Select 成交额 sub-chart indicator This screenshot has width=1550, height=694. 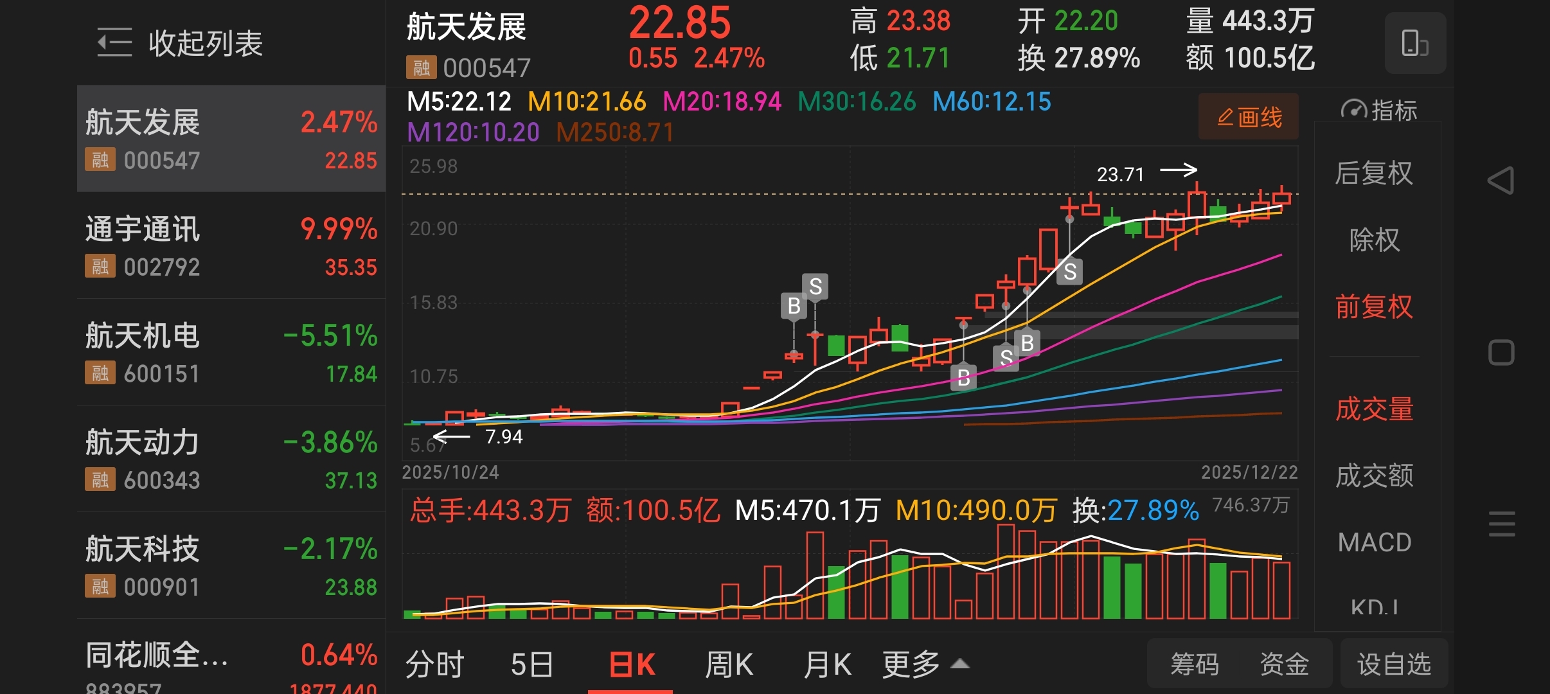point(1374,476)
